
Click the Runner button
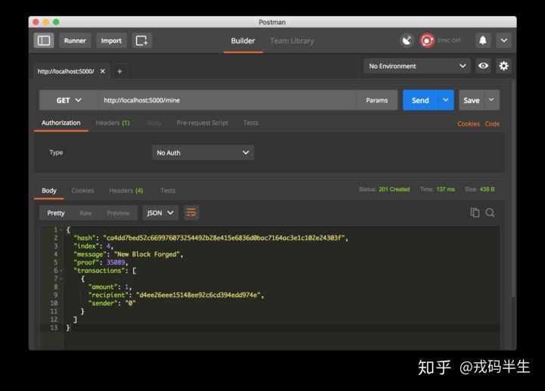[75, 41]
